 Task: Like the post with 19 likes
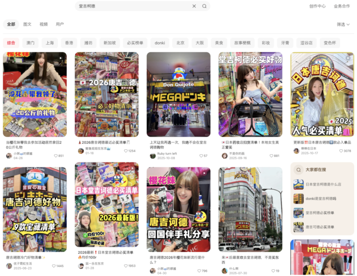(273, 271)
